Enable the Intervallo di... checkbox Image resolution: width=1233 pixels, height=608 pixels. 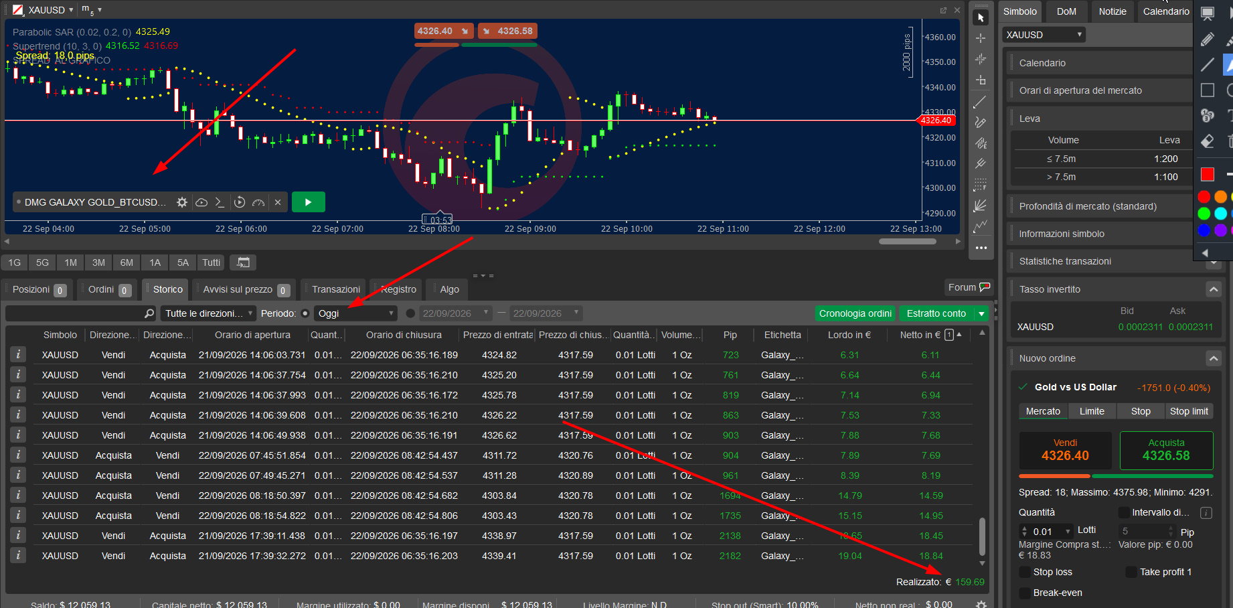[x=1124, y=512]
